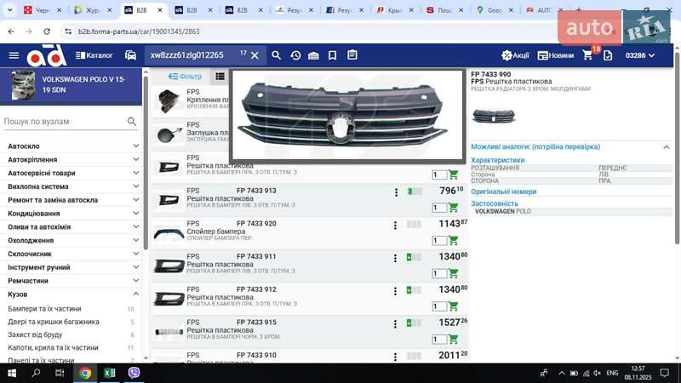Click the Пошук по вузлам search field
This screenshot has height=383, width=681.
[x=64, y=122]
